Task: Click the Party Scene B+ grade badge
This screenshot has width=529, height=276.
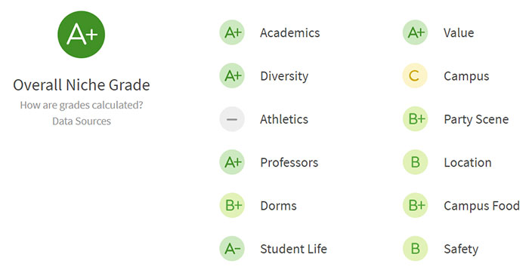Action: point(416,119)
